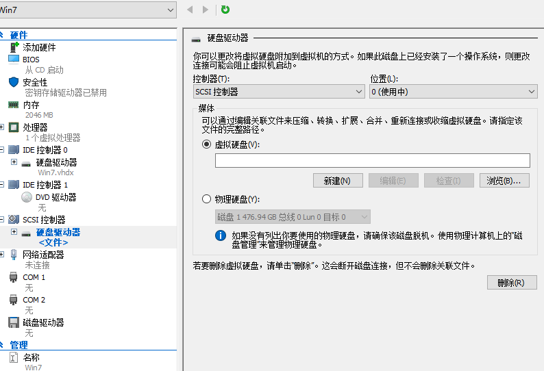544x371 pixels.
Task: Collapse the IDE 控制器 0 node
Action: coord(2,150)
